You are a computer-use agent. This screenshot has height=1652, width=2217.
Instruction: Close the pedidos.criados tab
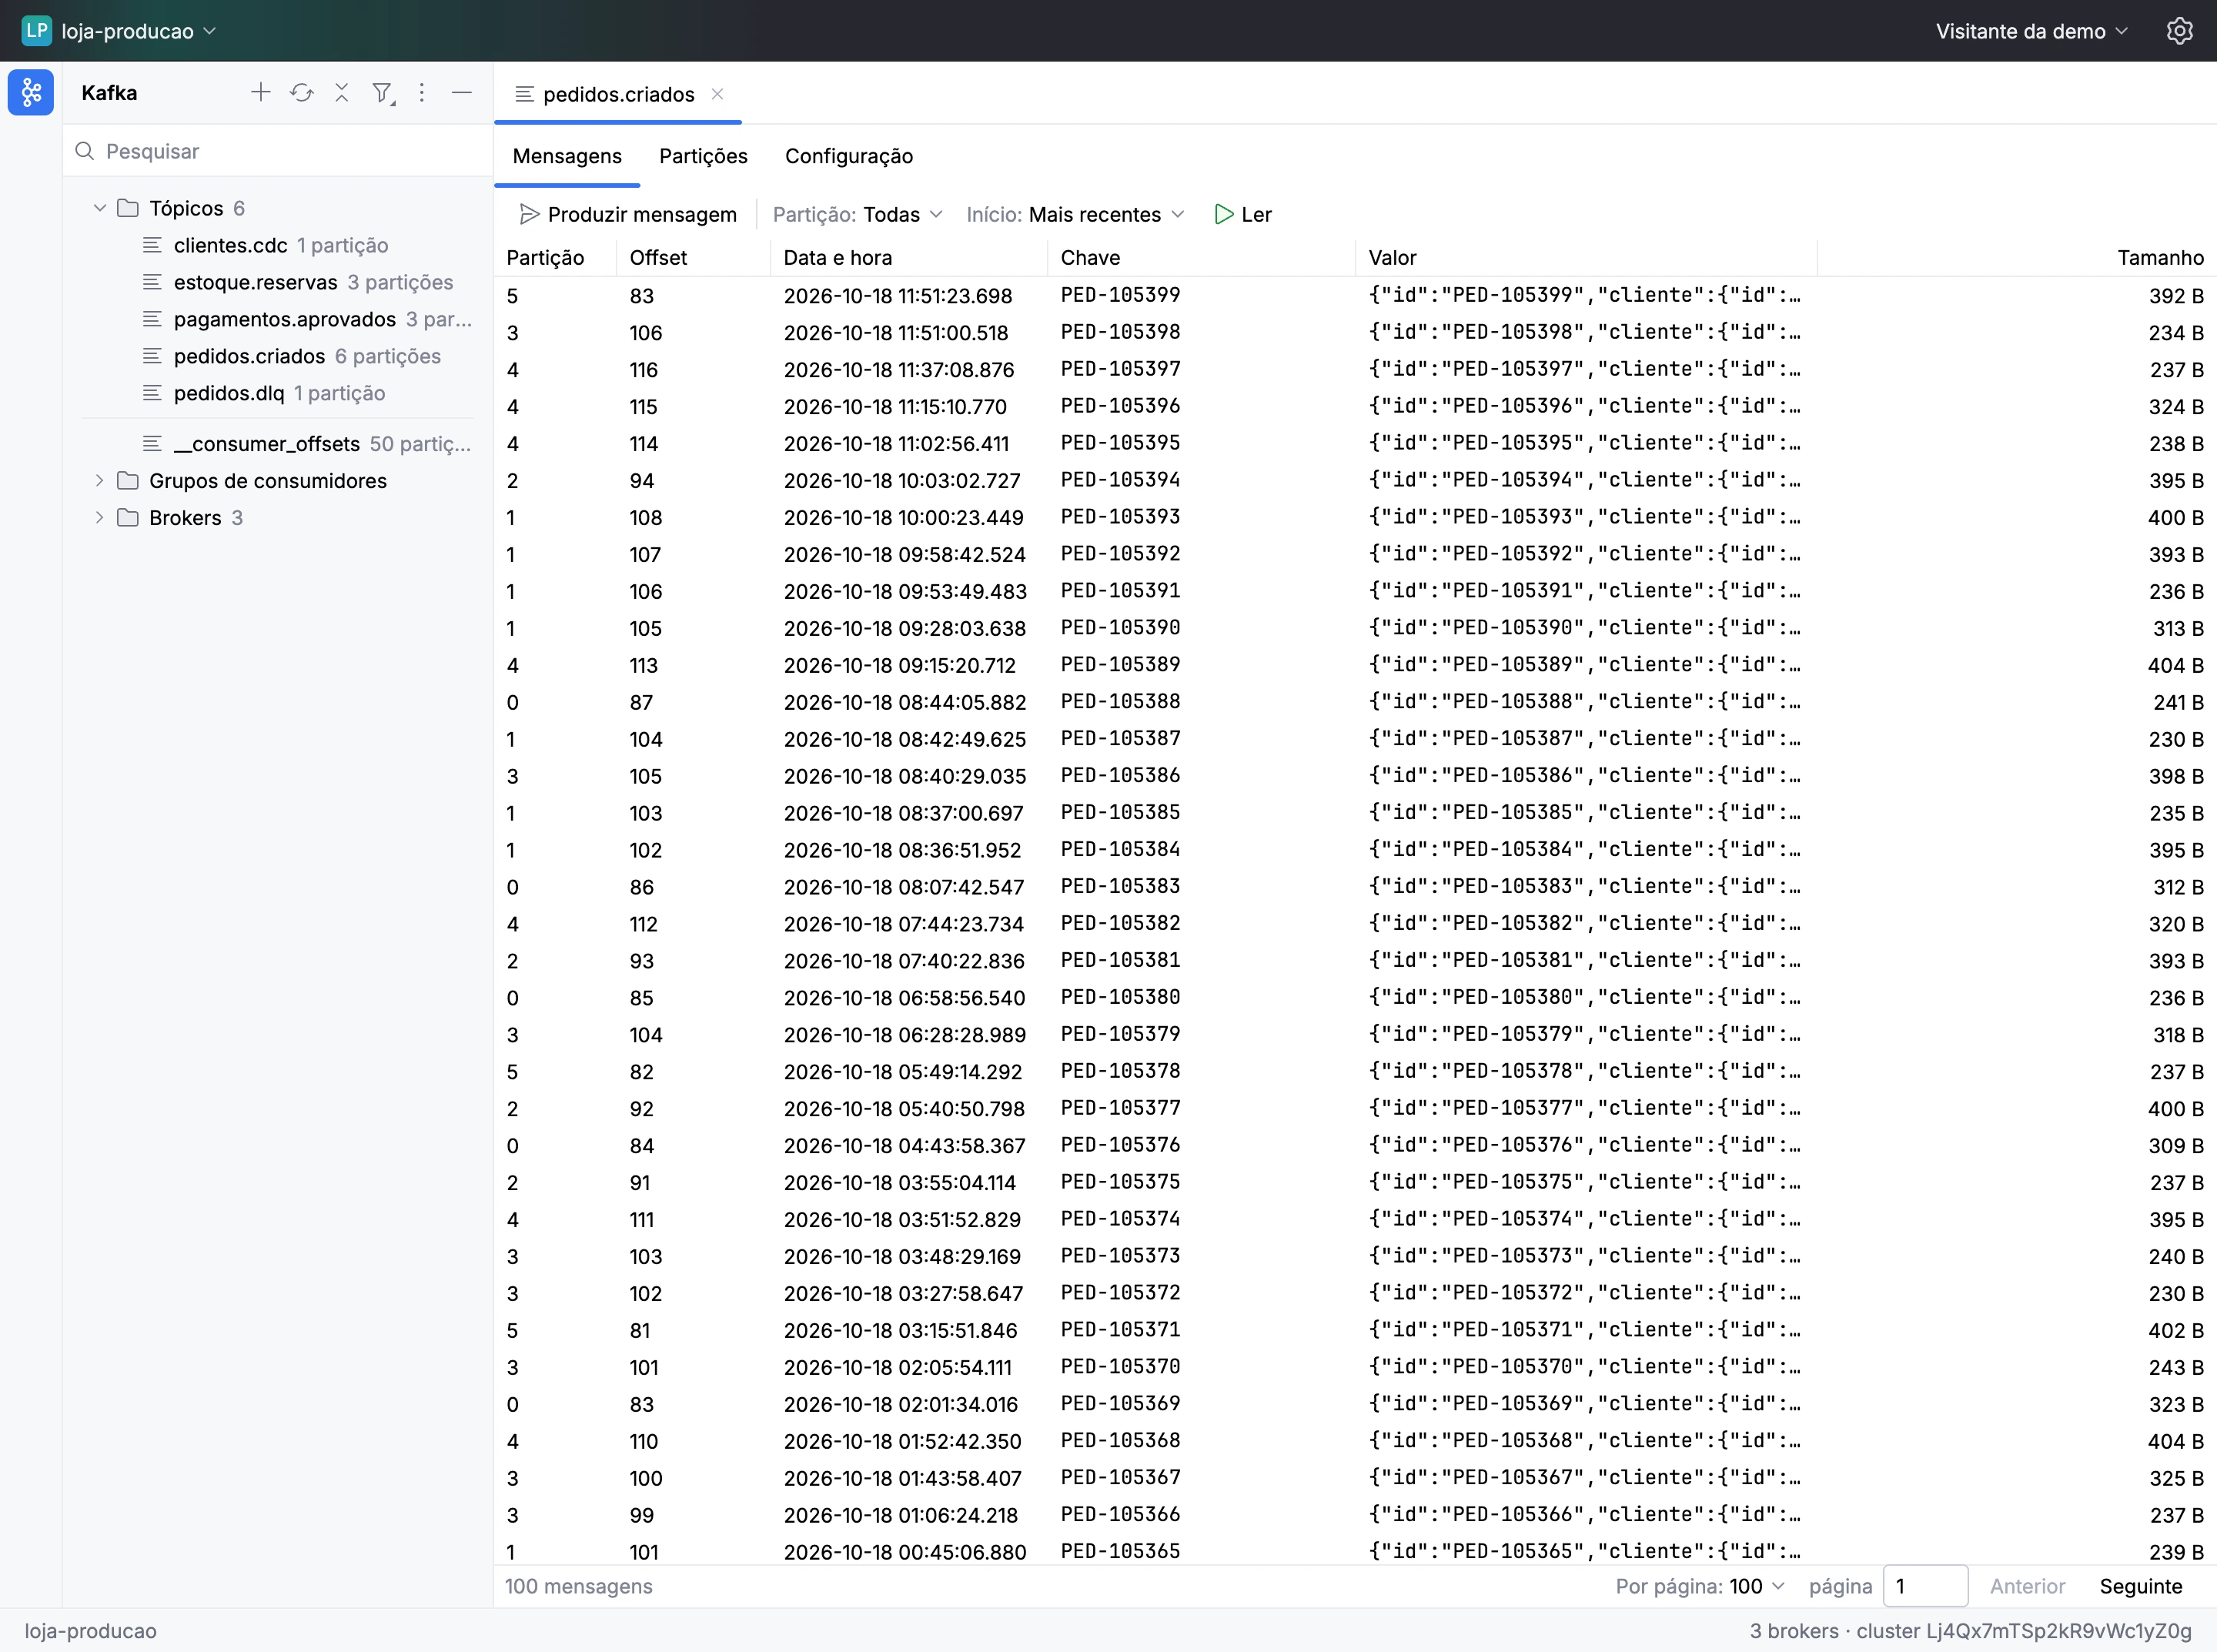tap(717, 94)
